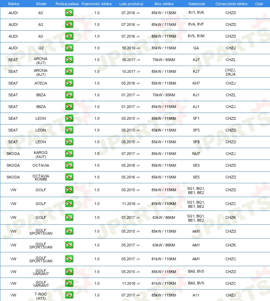Click the Rodzaj paliwa column header

(x=67, y=4)
